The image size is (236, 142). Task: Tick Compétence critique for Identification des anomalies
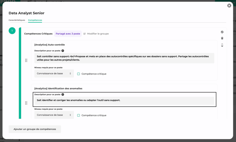pyautogui.click(x=79, y=115)
